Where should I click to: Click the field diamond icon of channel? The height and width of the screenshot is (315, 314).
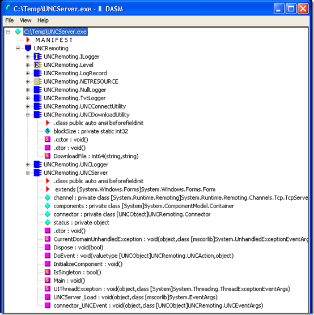point(48,197)
